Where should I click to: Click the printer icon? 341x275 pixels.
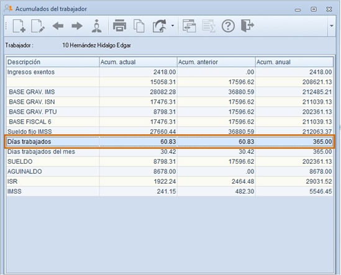[120, 25]
